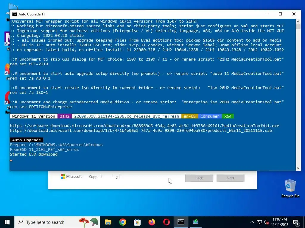Open Support link in setup window

coord(96,177)
